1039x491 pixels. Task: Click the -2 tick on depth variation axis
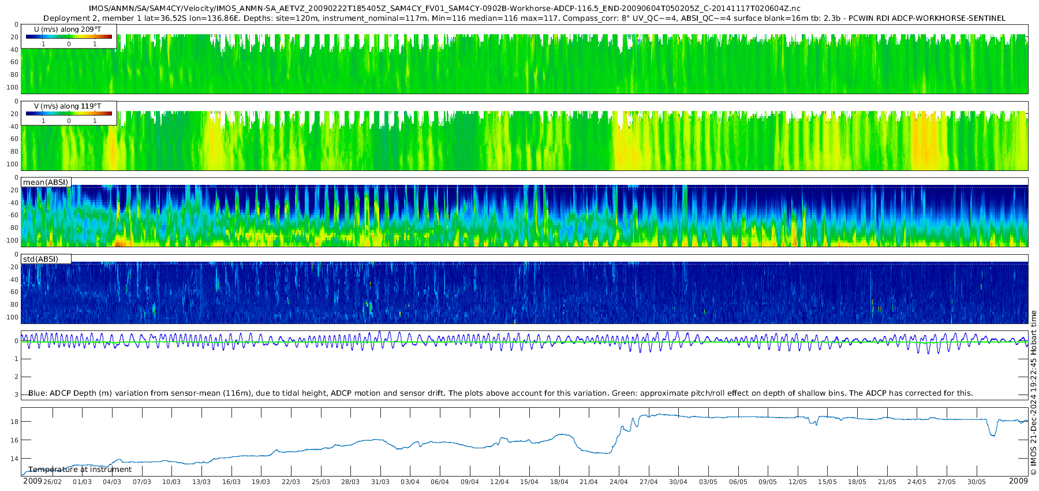point(16,377)
